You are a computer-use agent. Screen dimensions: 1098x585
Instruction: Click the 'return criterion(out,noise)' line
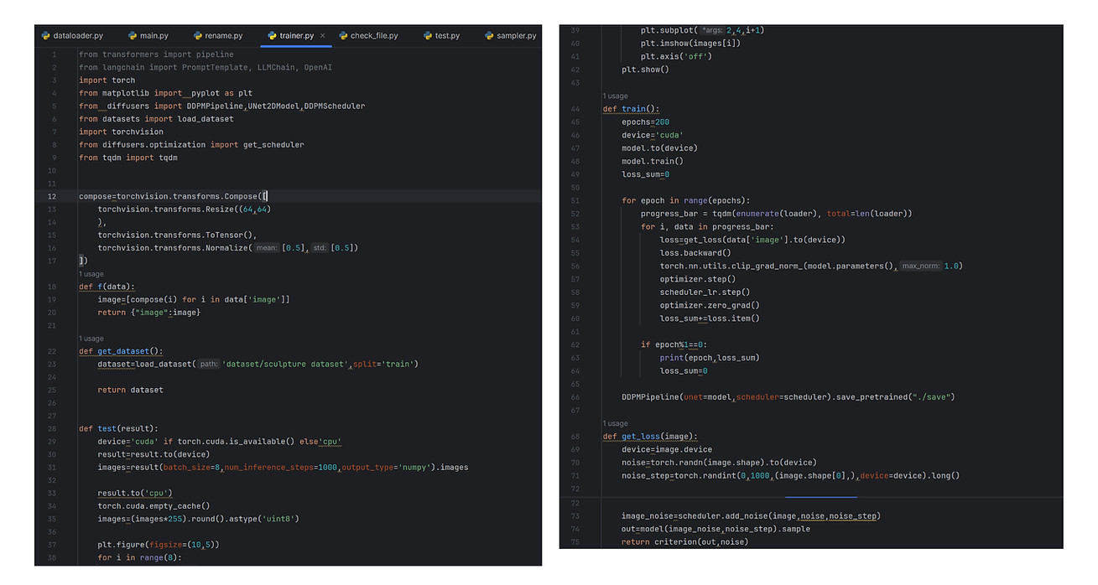point(684,541)
